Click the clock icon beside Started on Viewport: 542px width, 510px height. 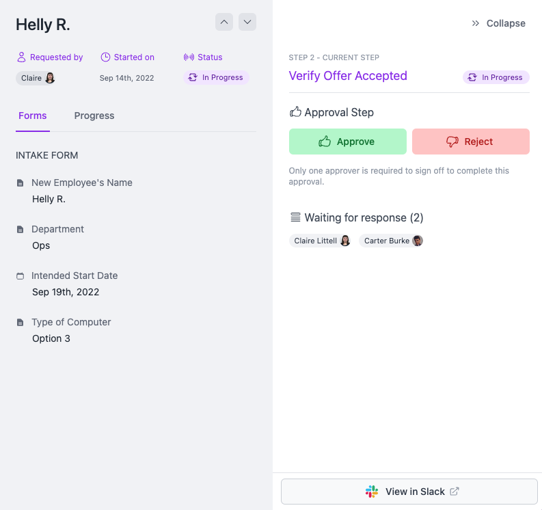pos(105,57)
